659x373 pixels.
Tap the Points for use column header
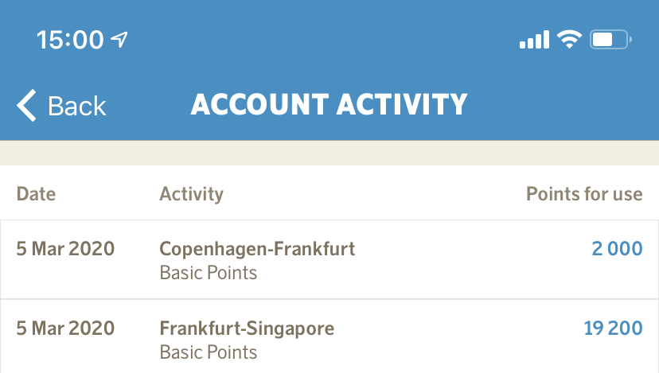point(584,193)
